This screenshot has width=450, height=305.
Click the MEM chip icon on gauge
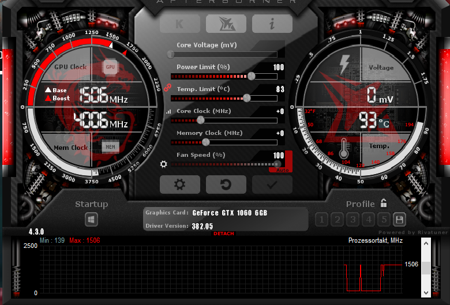tap(111, 147)
